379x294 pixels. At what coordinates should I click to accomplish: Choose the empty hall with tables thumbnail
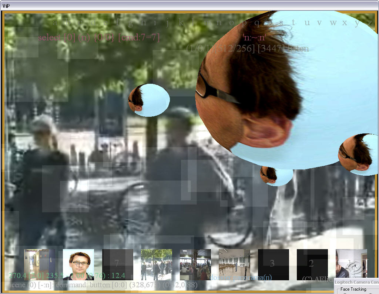pyautogui.click(x=234, y=264)
